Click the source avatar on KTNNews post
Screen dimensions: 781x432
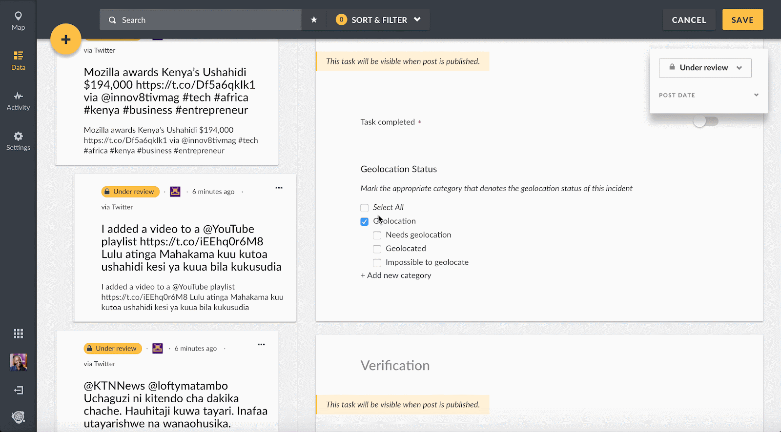point(158,348)
